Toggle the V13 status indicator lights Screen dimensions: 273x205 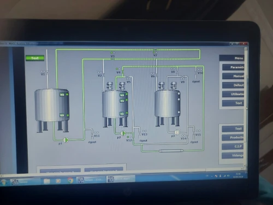(x=145, y=131)
